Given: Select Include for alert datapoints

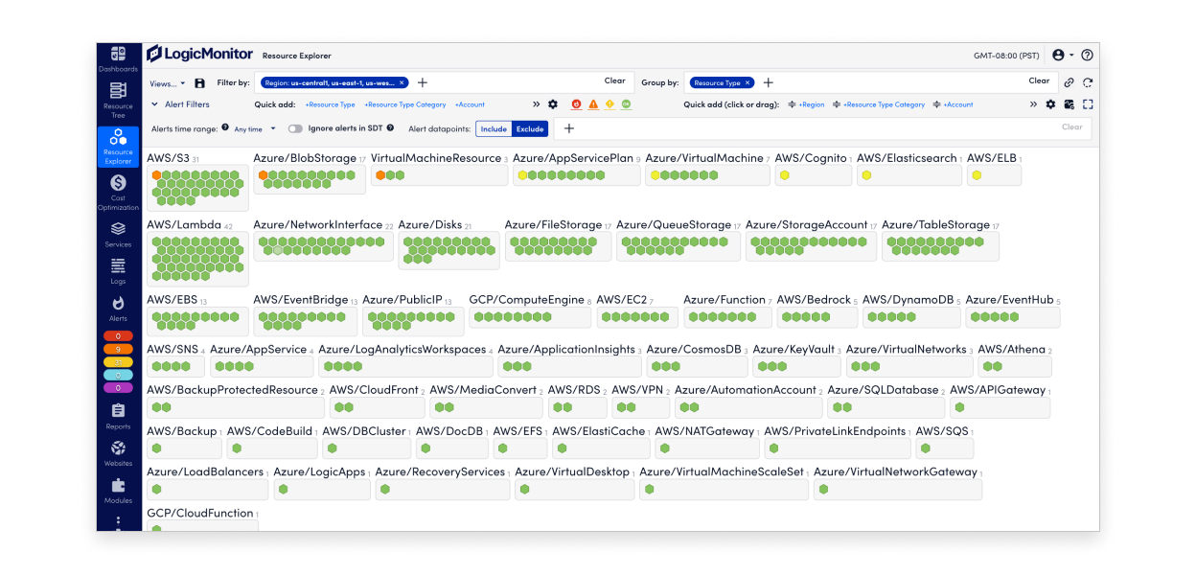Looking at the screenshot, I should (494, 128).
